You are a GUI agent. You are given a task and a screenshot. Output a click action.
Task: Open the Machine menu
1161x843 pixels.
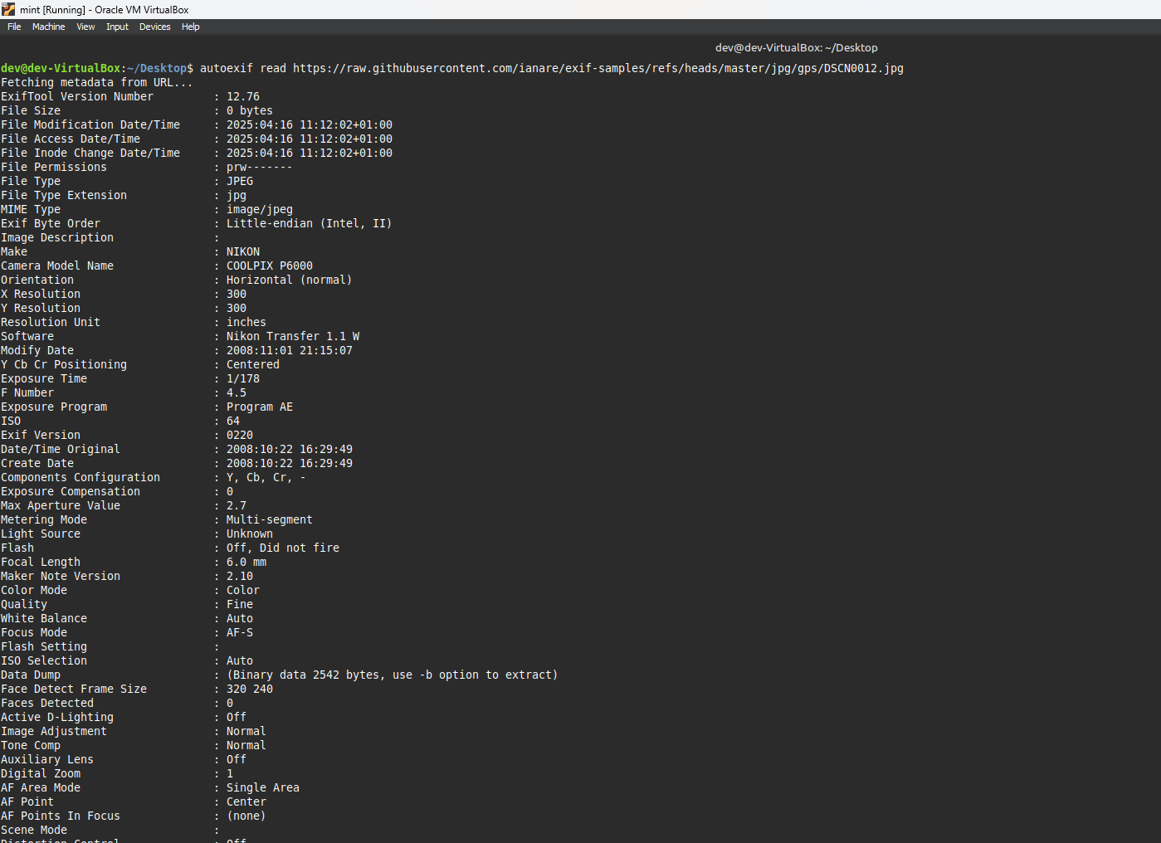click(49, 27)
